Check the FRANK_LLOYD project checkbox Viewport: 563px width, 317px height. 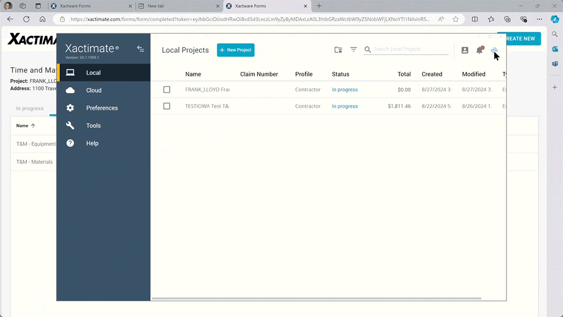click(167, 89)
